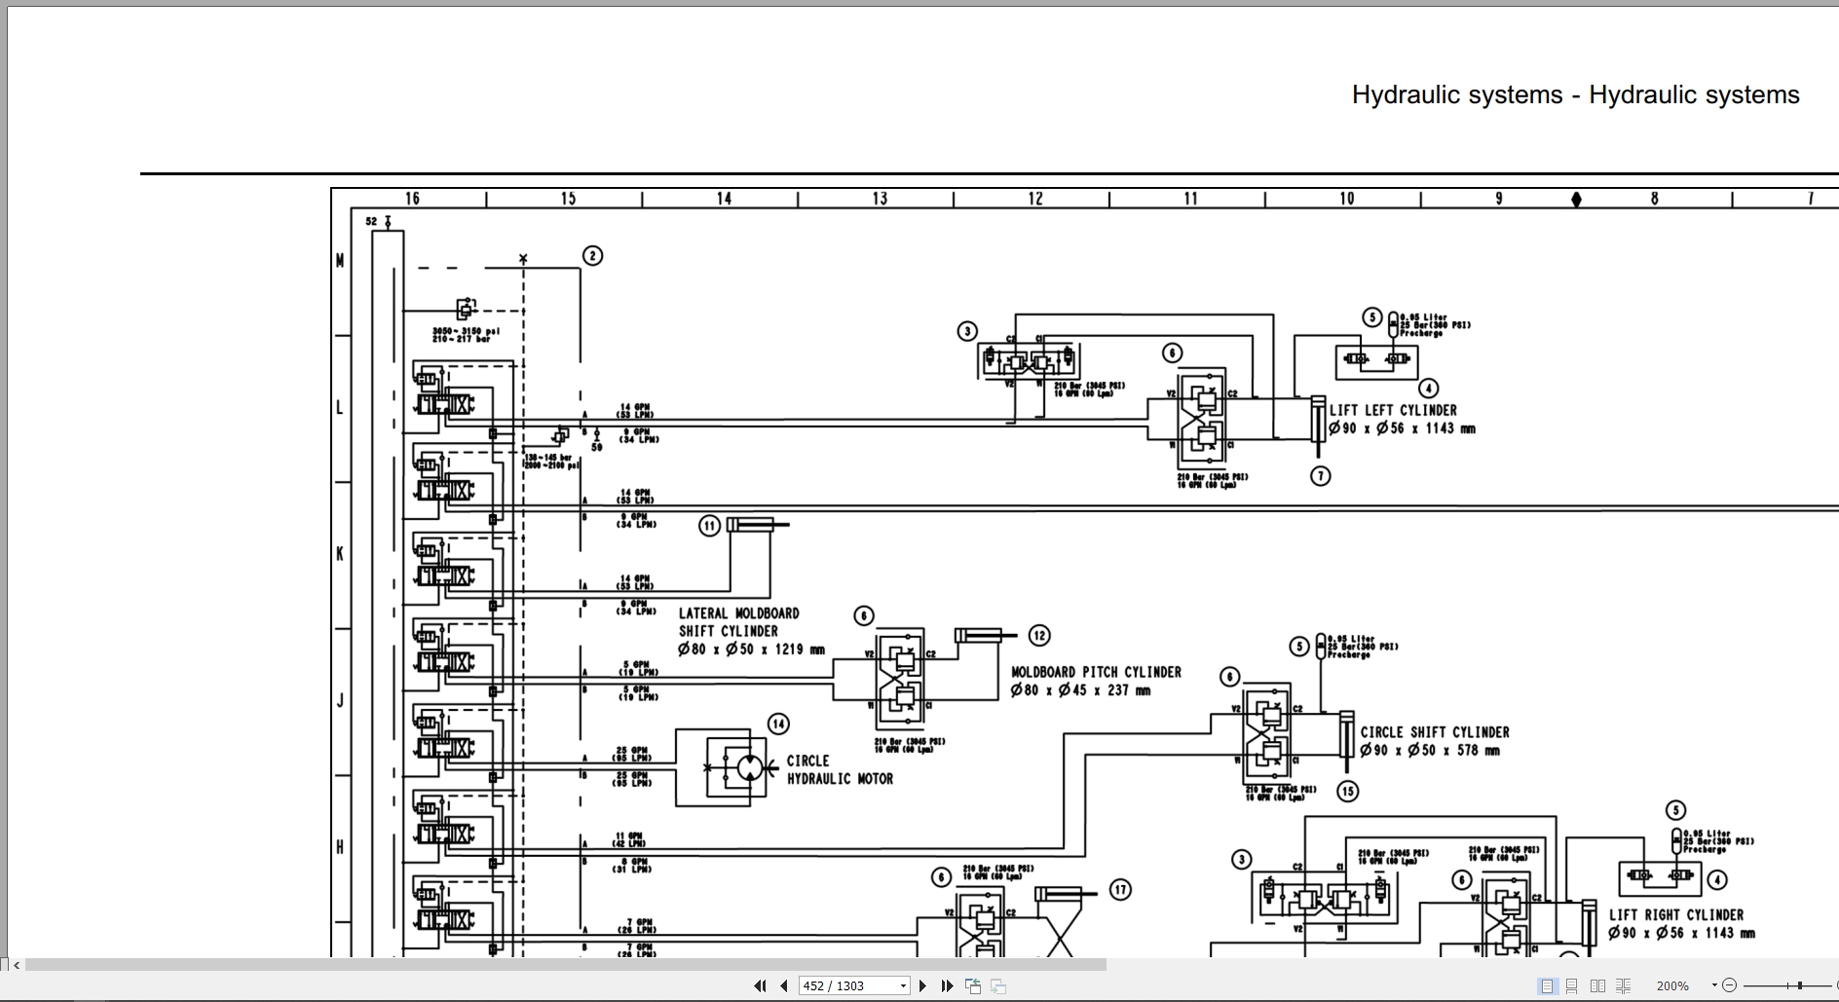
Task: Click the '25 GPM (95 LPM)' port A flow label
Action: [632, 754]
